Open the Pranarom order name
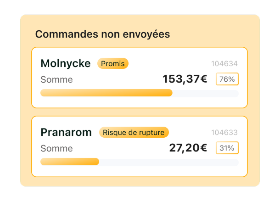 click(x=66, y=132)
